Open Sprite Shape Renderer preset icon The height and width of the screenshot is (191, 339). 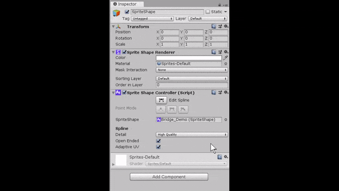tap(220, 52)
